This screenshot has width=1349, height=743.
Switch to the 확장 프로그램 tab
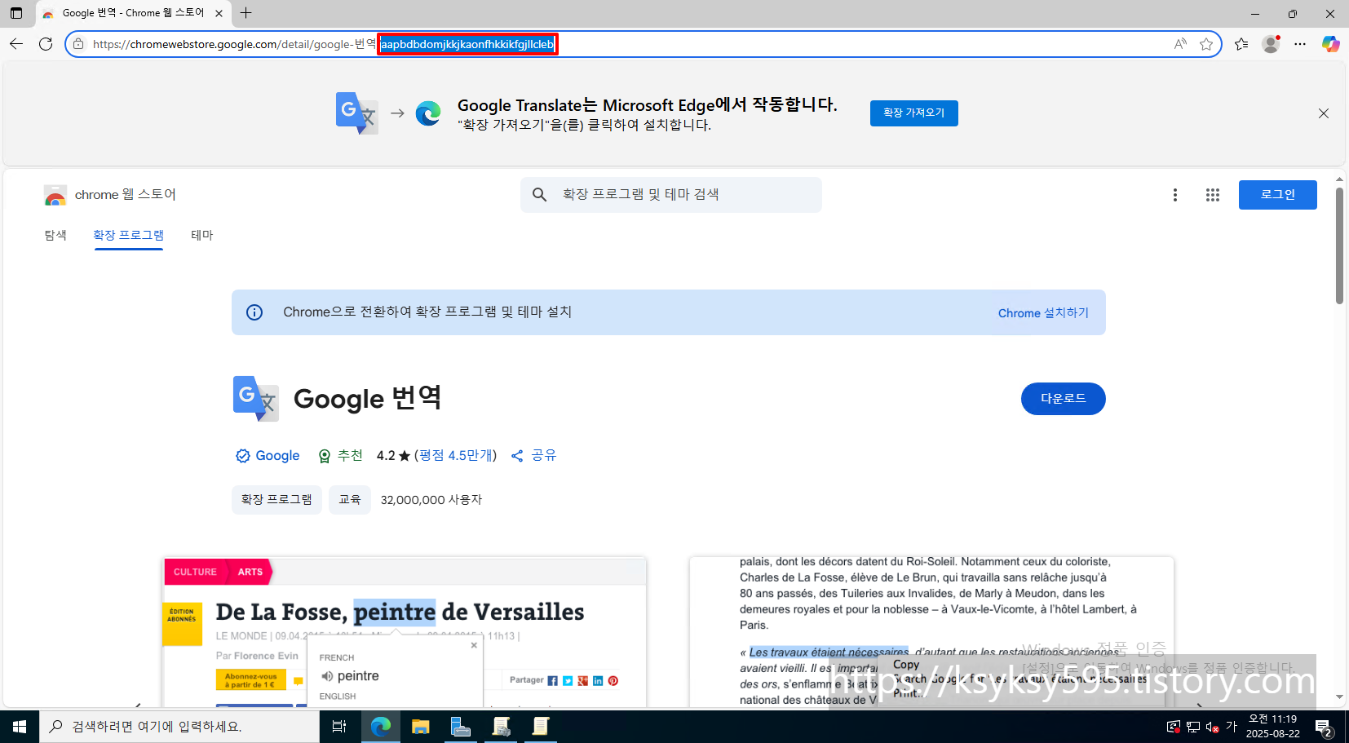point(128,236)
